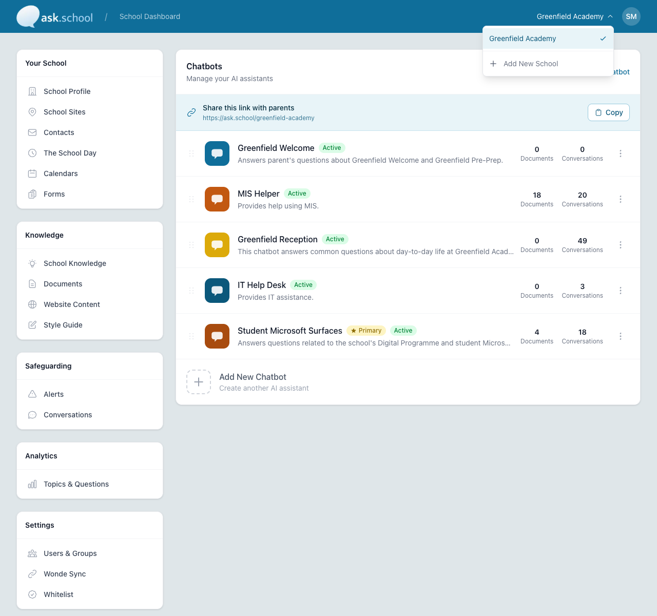
Task: Click the Style Guide pencil icon
Action: [32, 325]
